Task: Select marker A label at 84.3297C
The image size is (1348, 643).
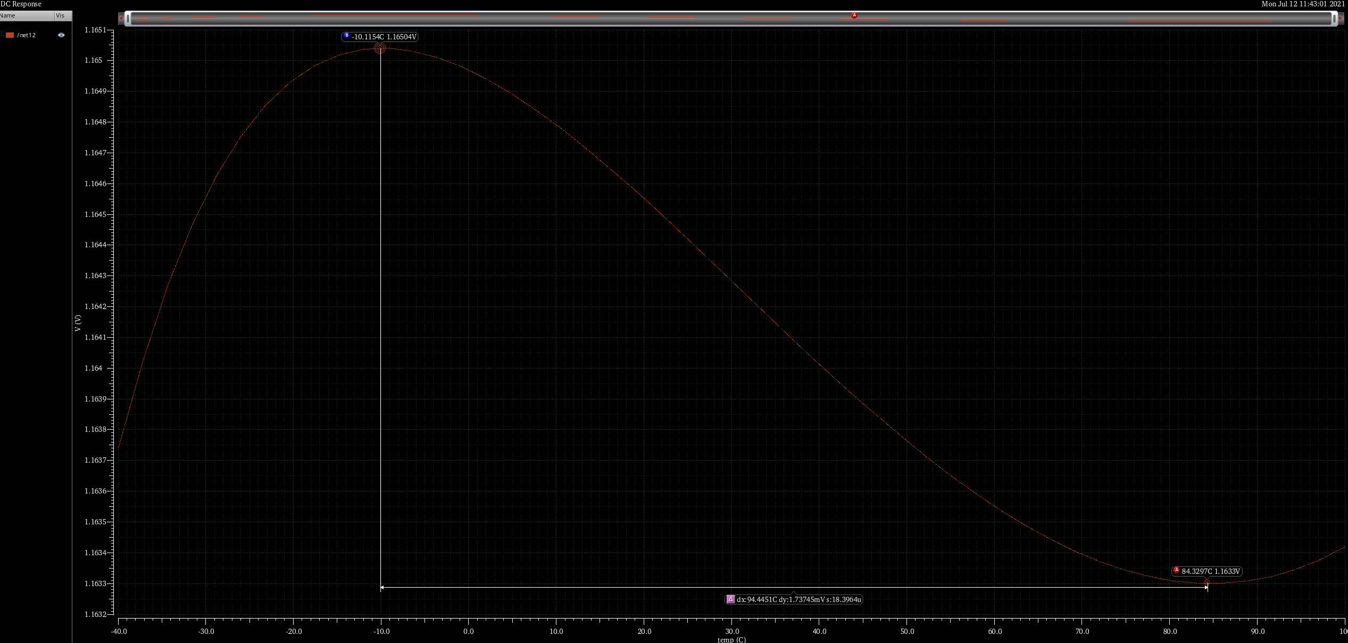Action: tap(1211, 571)
